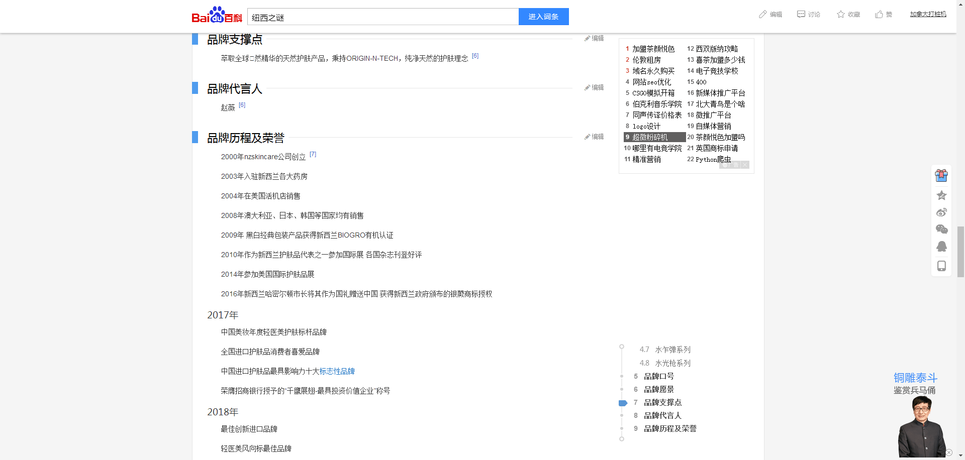Select 水光枪系列 in contents list
Image resolution: width=965 pixels, height=460 pixels.
673,363
